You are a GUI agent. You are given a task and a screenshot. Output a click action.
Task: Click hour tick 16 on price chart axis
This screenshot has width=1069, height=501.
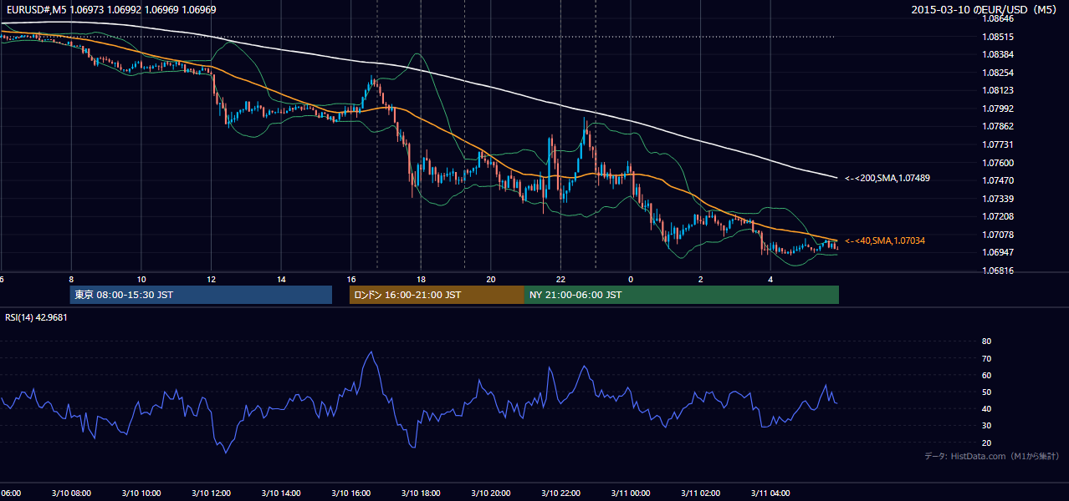tap(350, 279)
